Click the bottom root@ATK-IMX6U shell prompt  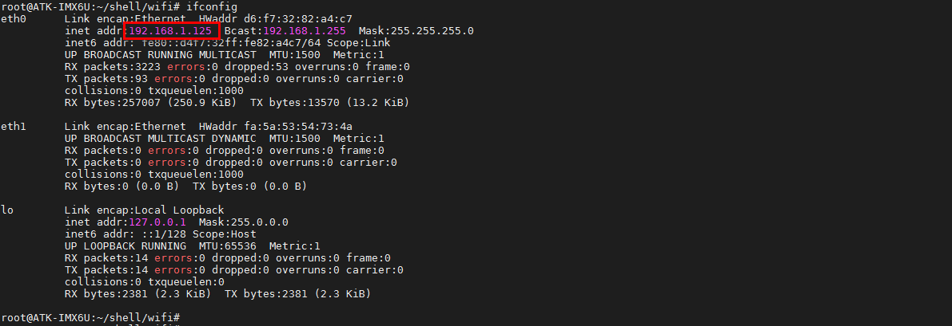tap(90, 318)
